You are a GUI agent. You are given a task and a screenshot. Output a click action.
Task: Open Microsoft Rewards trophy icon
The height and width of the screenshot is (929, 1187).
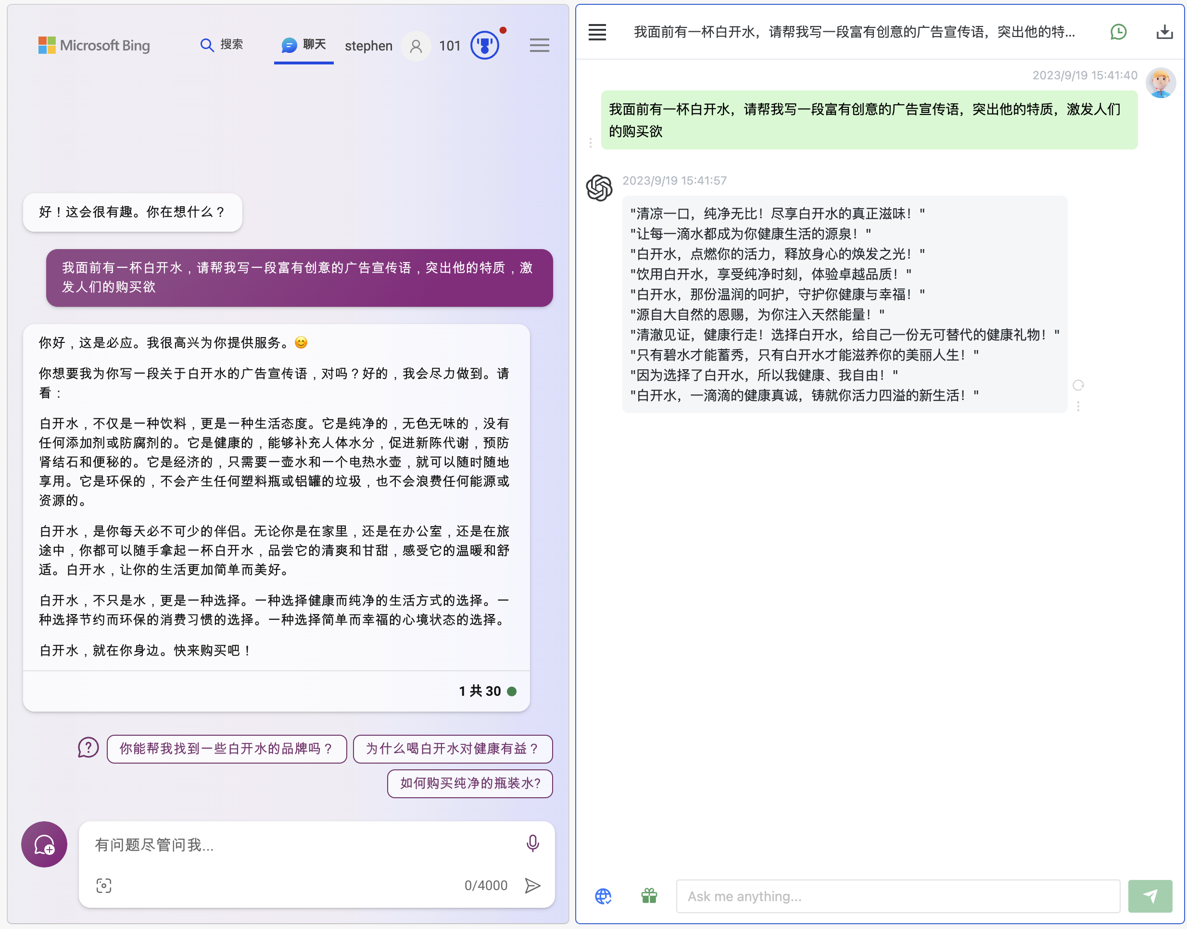(x=484, y=45)
